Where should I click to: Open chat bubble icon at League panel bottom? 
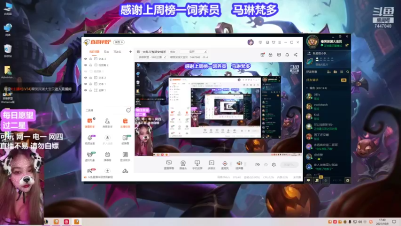(x=308, y=180)
